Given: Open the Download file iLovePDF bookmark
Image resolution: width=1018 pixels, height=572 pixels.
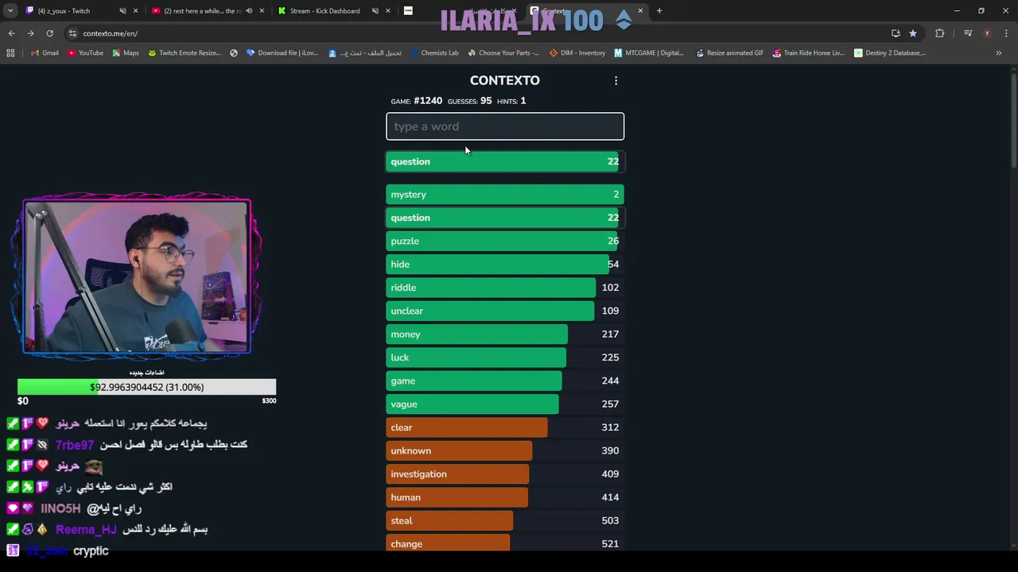Looking at the screenshot, I should click(282, 53).
